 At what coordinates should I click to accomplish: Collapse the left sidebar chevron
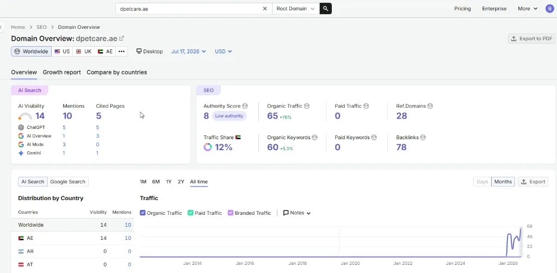[x=1, y=27]
